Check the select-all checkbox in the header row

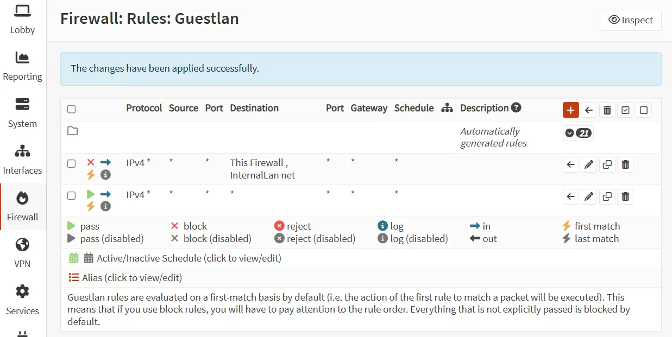pos(71,109)
